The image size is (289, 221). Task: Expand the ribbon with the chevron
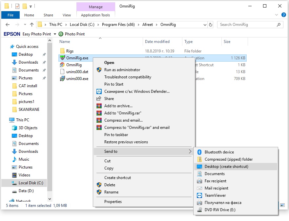277,15
